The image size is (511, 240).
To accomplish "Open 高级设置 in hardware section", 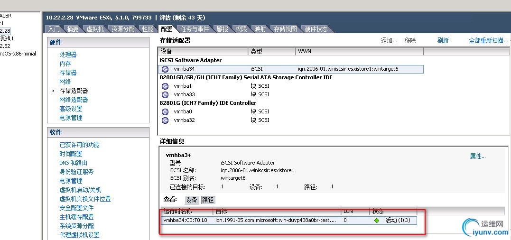I will [x=71, y=109].
